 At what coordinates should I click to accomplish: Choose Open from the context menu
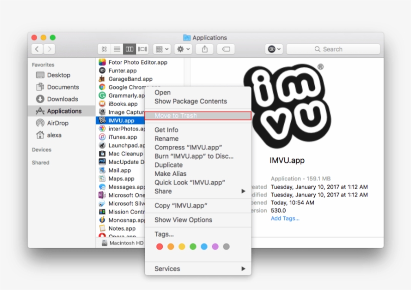pos(198,92)
